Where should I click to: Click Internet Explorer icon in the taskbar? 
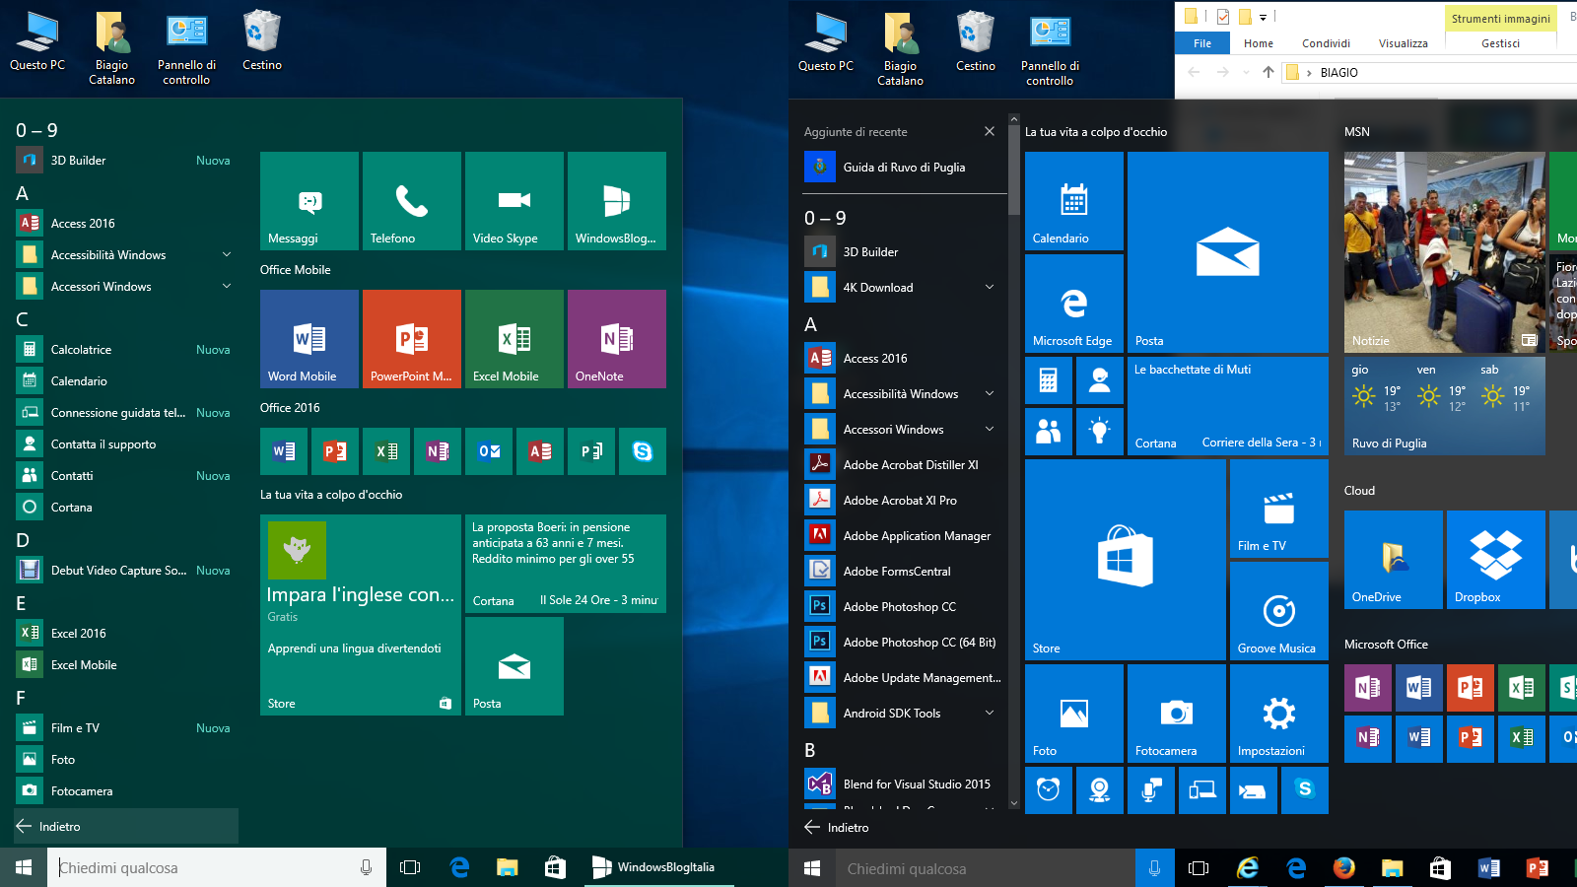coord(1248,868)
